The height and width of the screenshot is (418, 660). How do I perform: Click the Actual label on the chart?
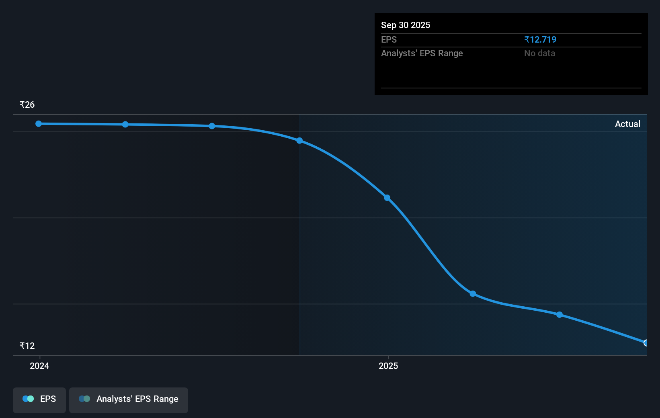coord(627,124)
